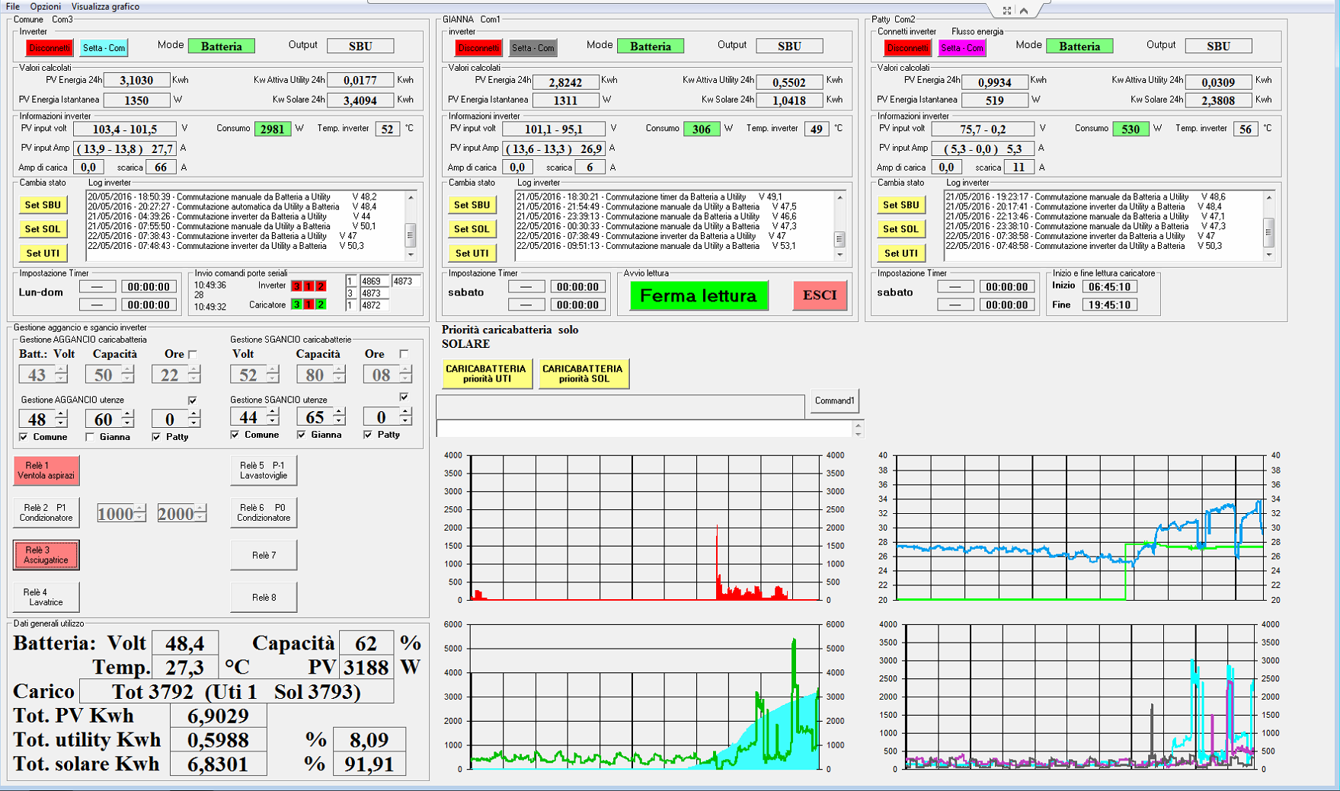Click the Inizio time field 06:45:10
The image size is (1340, 791).
click(x=1109, y=286)
